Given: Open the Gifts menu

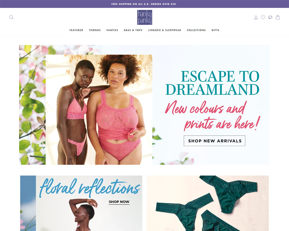Looking at the screenshot, I should (215, 30).
